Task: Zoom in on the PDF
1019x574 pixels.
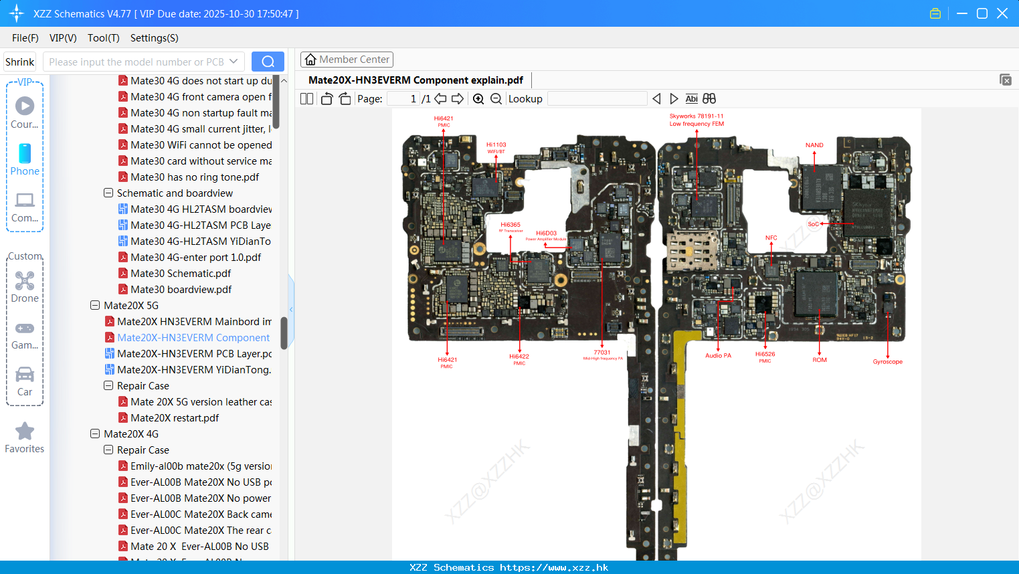Action: 478,99
